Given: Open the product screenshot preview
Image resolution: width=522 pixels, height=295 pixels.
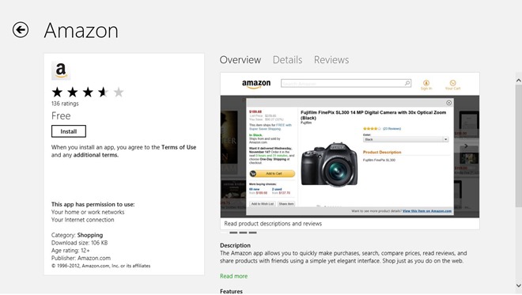Looking at the screenshot, I should coord(350,145).
